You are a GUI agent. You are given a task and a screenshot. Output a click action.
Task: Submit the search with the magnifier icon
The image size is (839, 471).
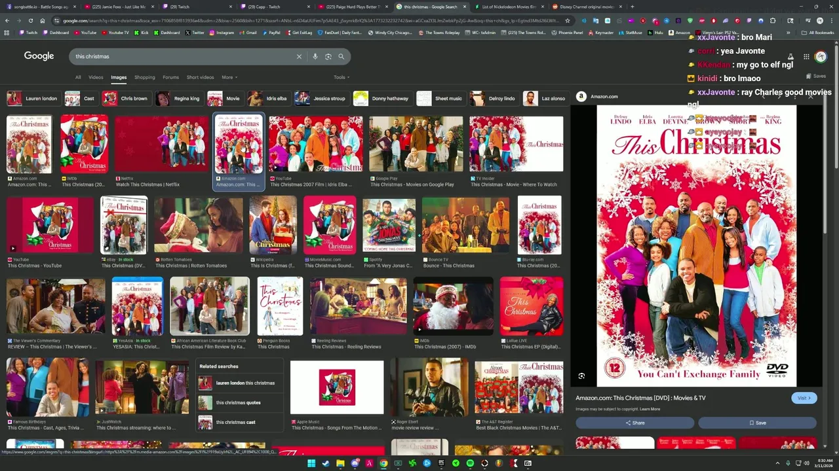341,56
